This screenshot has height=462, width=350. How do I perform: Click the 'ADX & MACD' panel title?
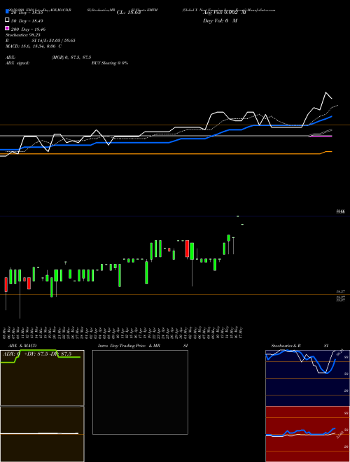(22, 346)
